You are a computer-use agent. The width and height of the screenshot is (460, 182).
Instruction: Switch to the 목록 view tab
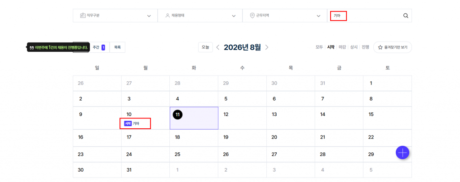(117, 47)
